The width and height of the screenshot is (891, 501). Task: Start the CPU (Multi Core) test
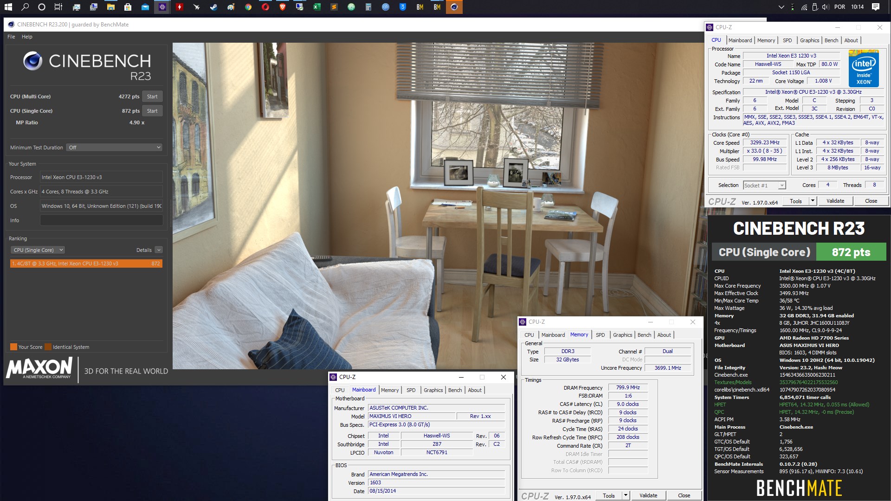point(152,96)
